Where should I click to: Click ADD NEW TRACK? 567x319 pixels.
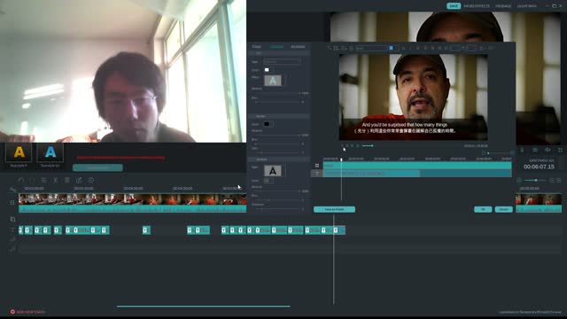point(27,312)
